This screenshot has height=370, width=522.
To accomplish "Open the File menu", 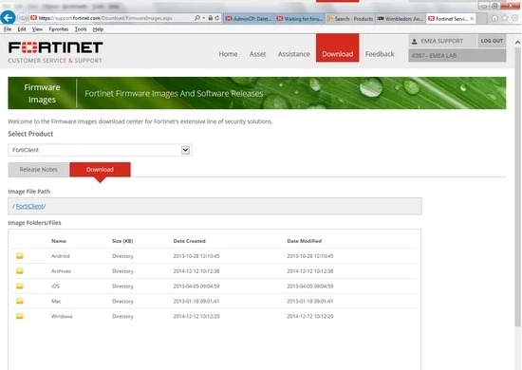I will [x=8, y=29].
